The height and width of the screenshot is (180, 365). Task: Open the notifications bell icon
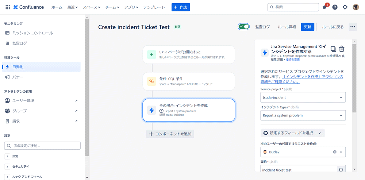(325, 7)
